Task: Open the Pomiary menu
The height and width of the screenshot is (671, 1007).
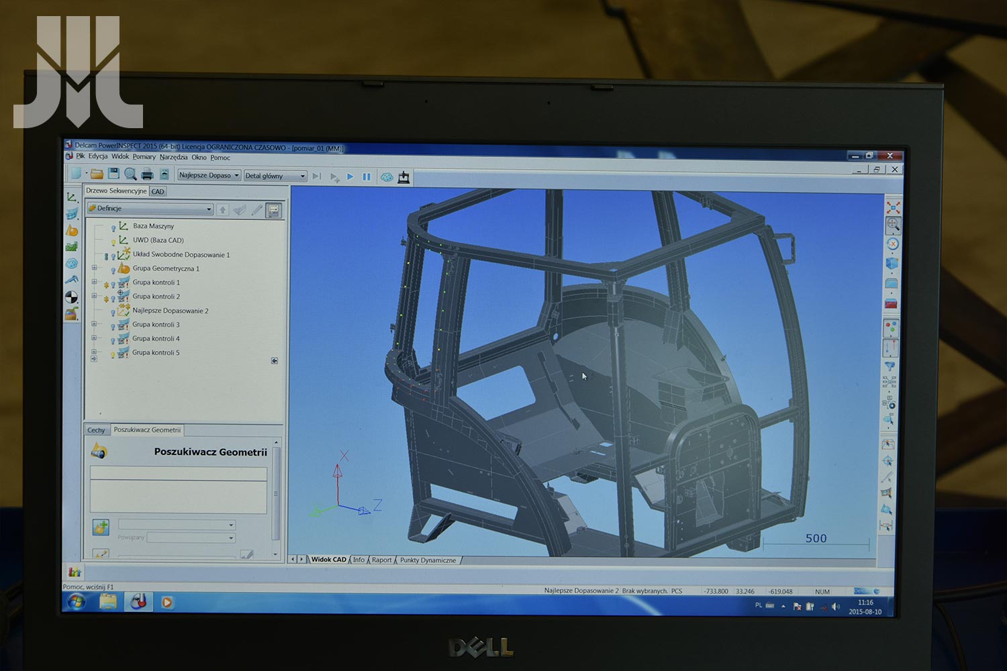Action: pyautogui.click(x=144, y=157)
